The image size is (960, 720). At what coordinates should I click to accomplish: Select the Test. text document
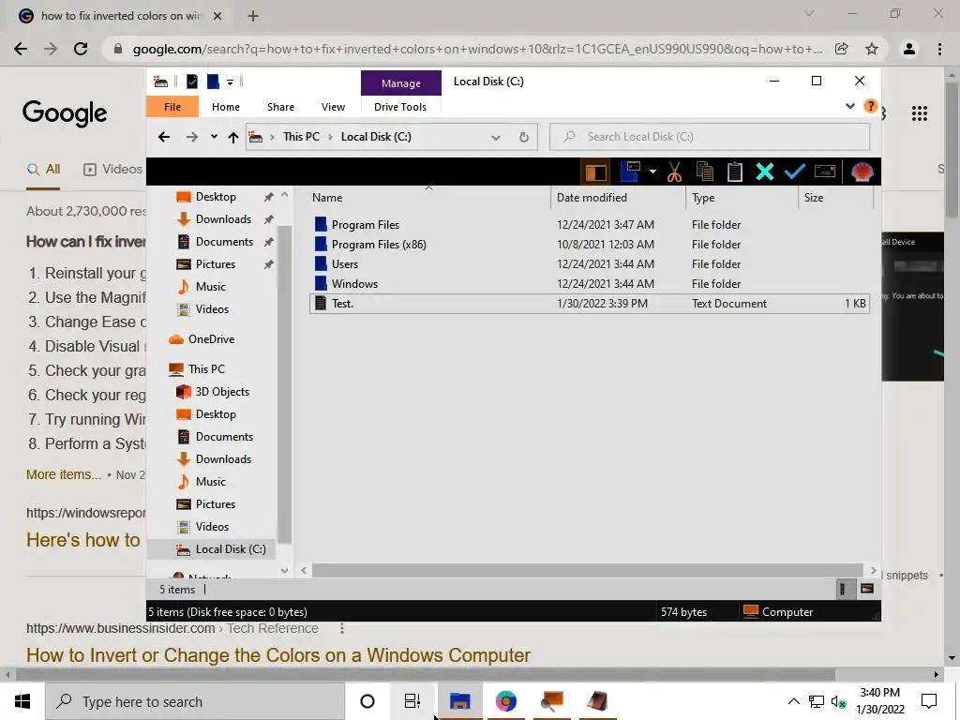pos(589,304)
